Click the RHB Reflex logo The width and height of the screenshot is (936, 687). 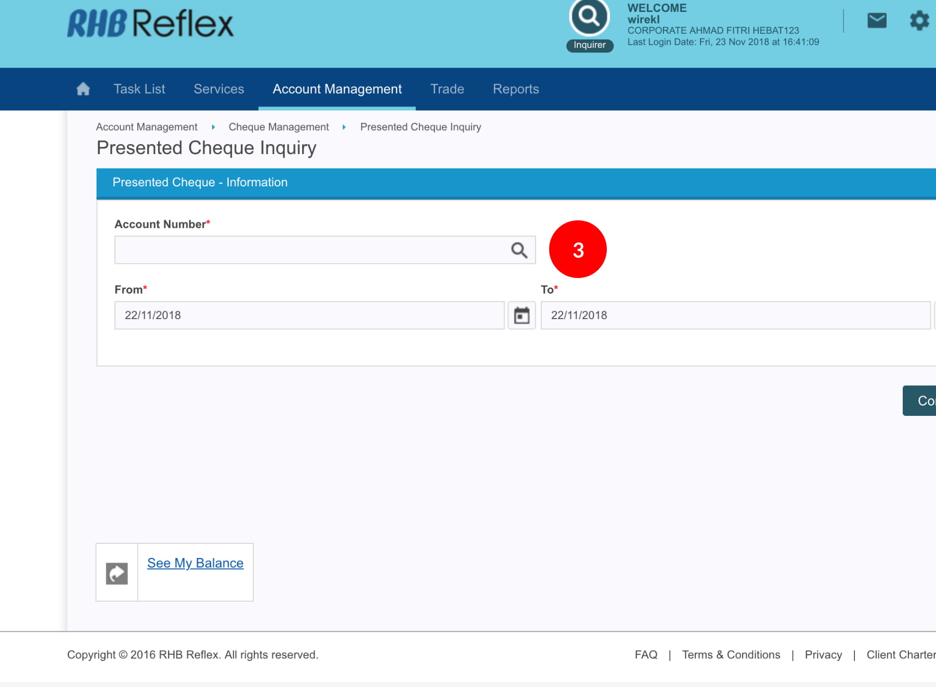click(150, 24)
